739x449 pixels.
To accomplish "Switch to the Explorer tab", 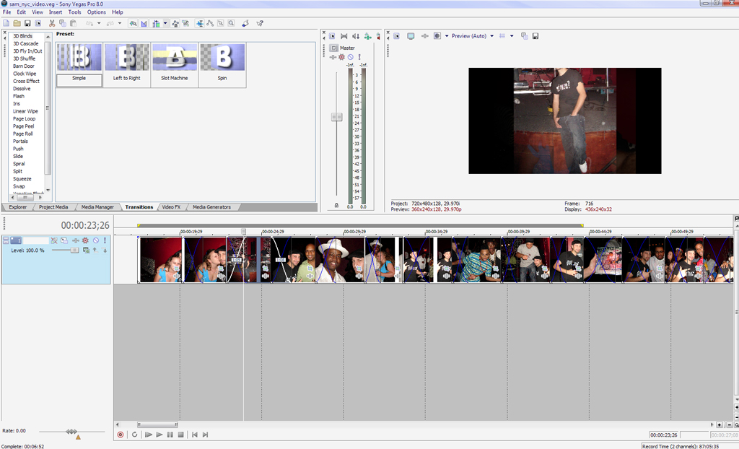I will pos(18,207).
